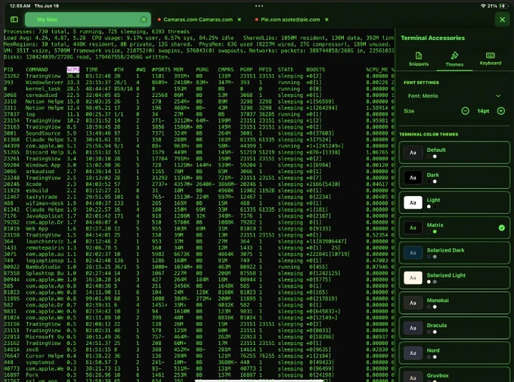Click the 14pt font size value
The image size is (514, 382).
(483, 111)
